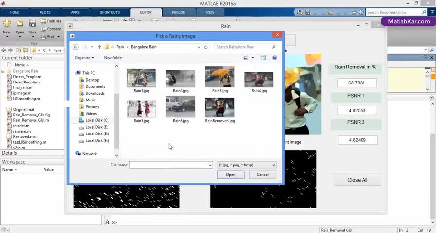Click Compare in the editor toolstrip
436x233 pixels.
[x=51, y=29]
